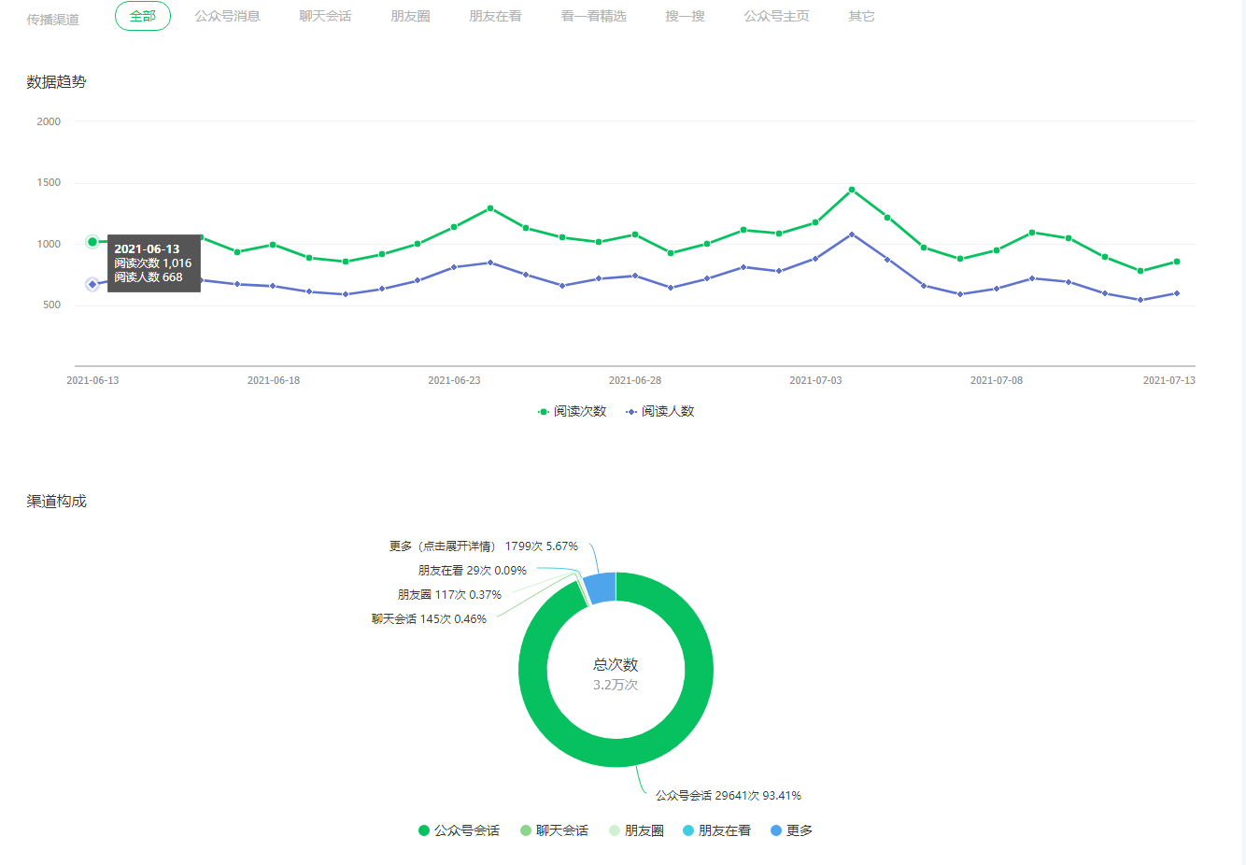Select the 朋友在看 tab

(x=495, y=16)
